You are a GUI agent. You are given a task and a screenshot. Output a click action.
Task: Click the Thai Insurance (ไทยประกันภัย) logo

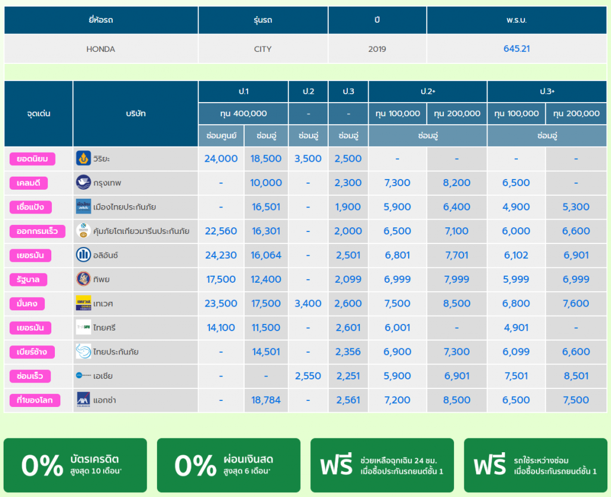(x=84, y=351)
